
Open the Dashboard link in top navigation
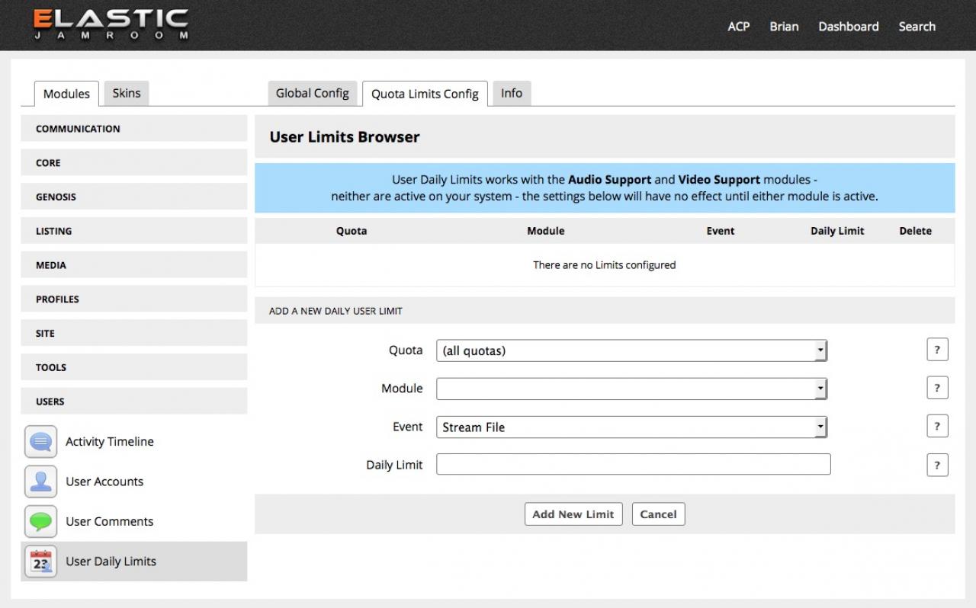tap(848, 27)
